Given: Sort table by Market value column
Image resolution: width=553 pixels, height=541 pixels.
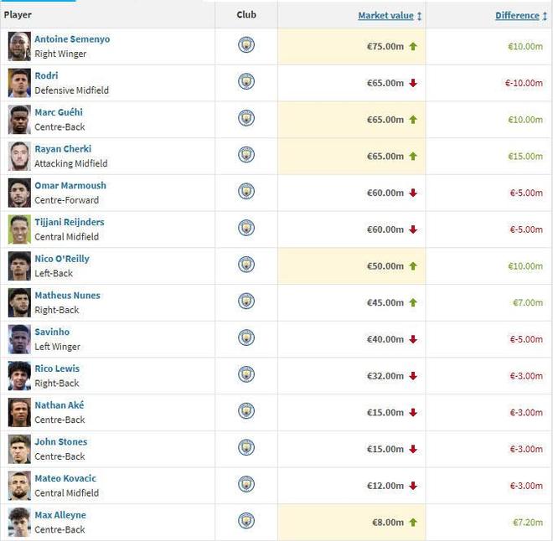Looking at the screenshot, I should (385, 16).
